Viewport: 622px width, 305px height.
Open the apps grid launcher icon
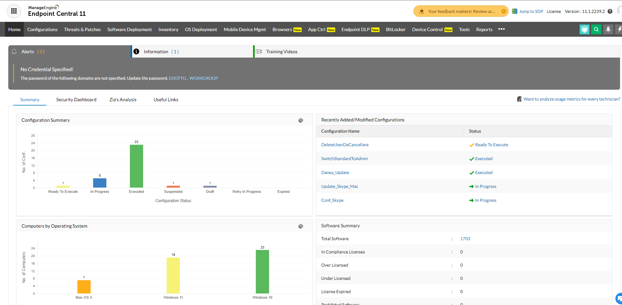14,11
